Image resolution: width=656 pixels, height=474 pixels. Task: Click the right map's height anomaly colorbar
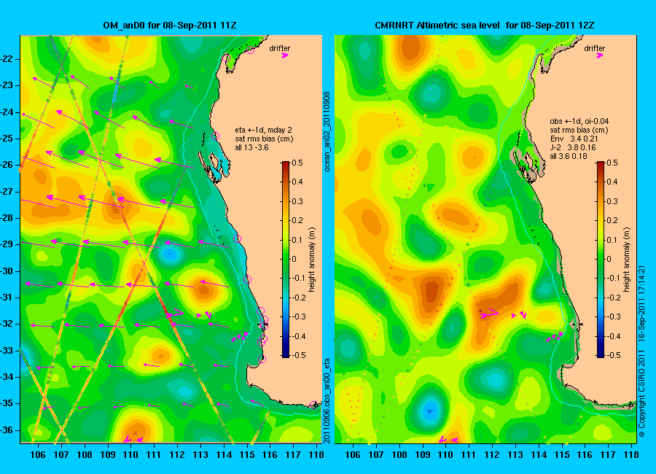coord(601,259)
